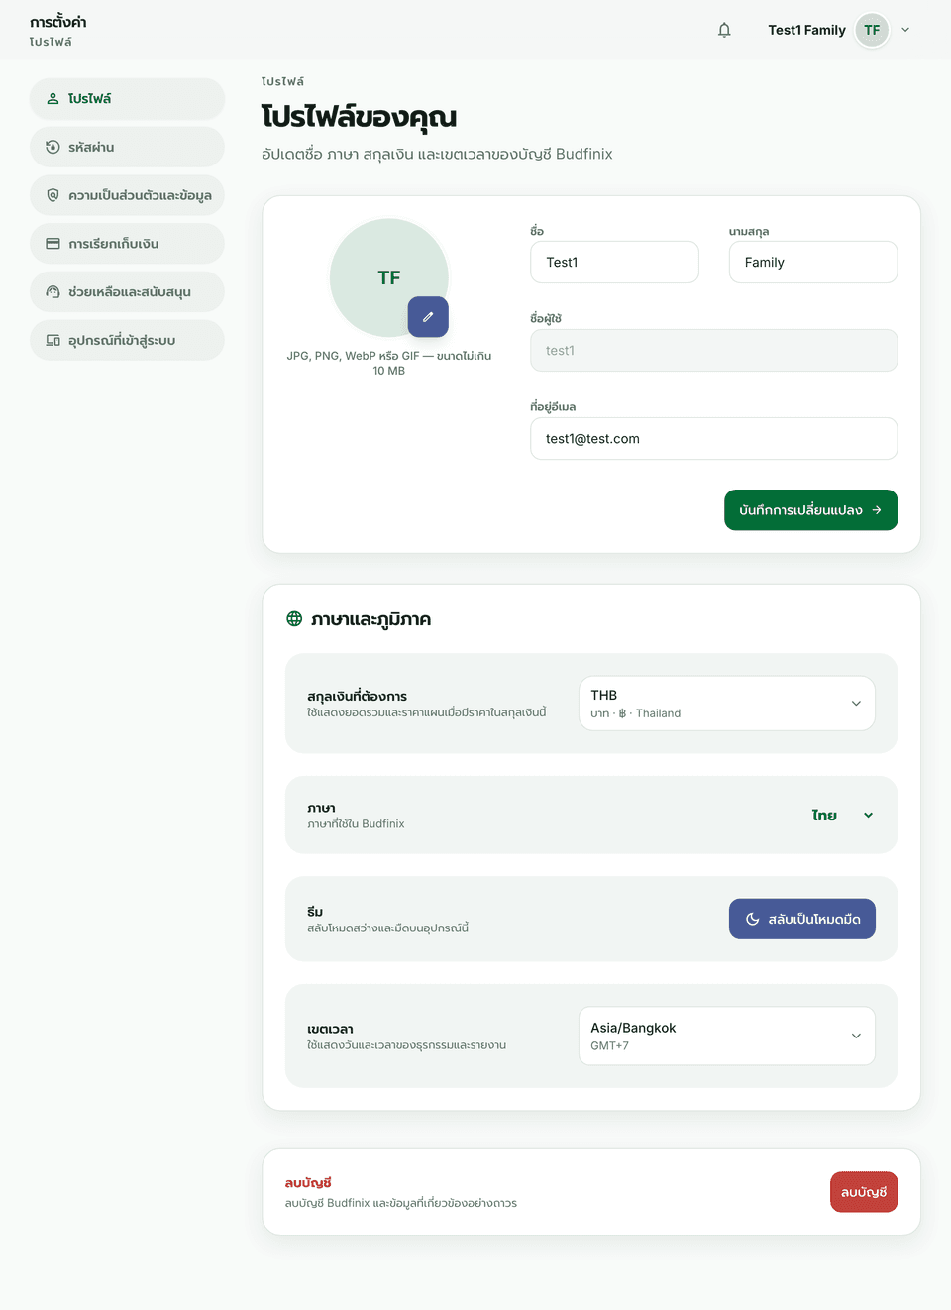Click the devices icon beside อุปกรณ์ที่เข้าสู่ระบบ
The width and height of the screenshot is (951, 1310).
click(x=53, y=340)
